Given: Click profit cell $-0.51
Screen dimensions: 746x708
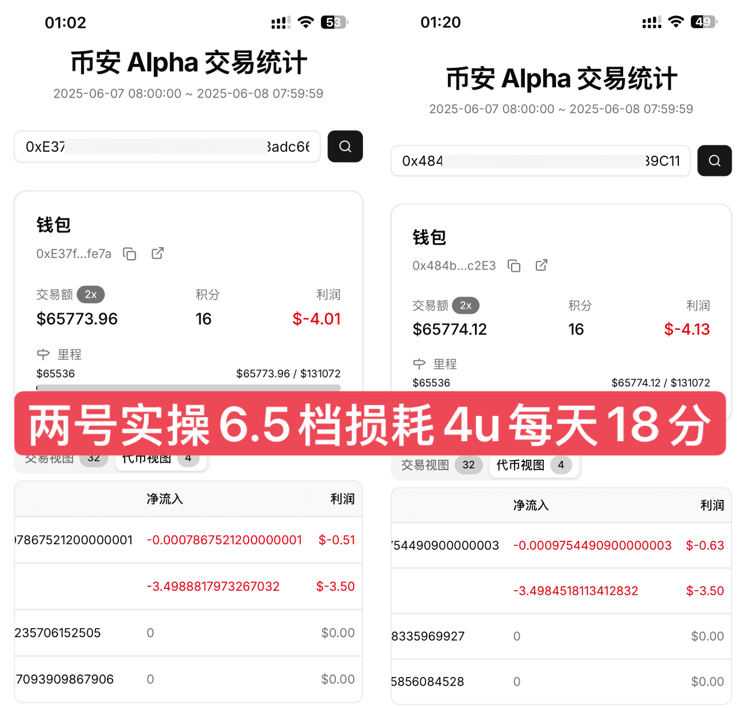Looking at the screenshot, I should click(x=337, y=540).
